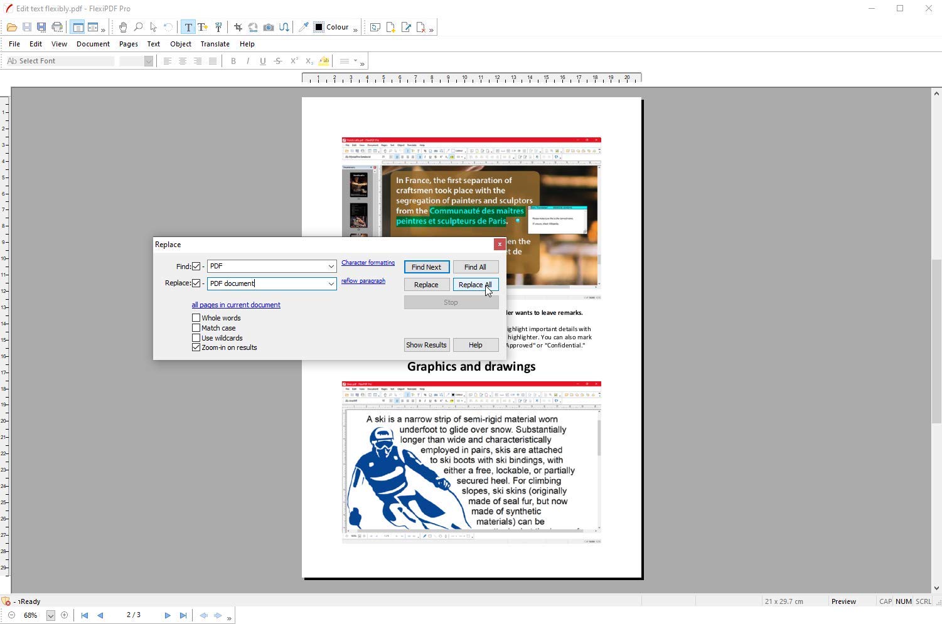Viewport: 942px width, 624px height.
Task: Open the zoom percentage dropdown
Action: point(51,616)
